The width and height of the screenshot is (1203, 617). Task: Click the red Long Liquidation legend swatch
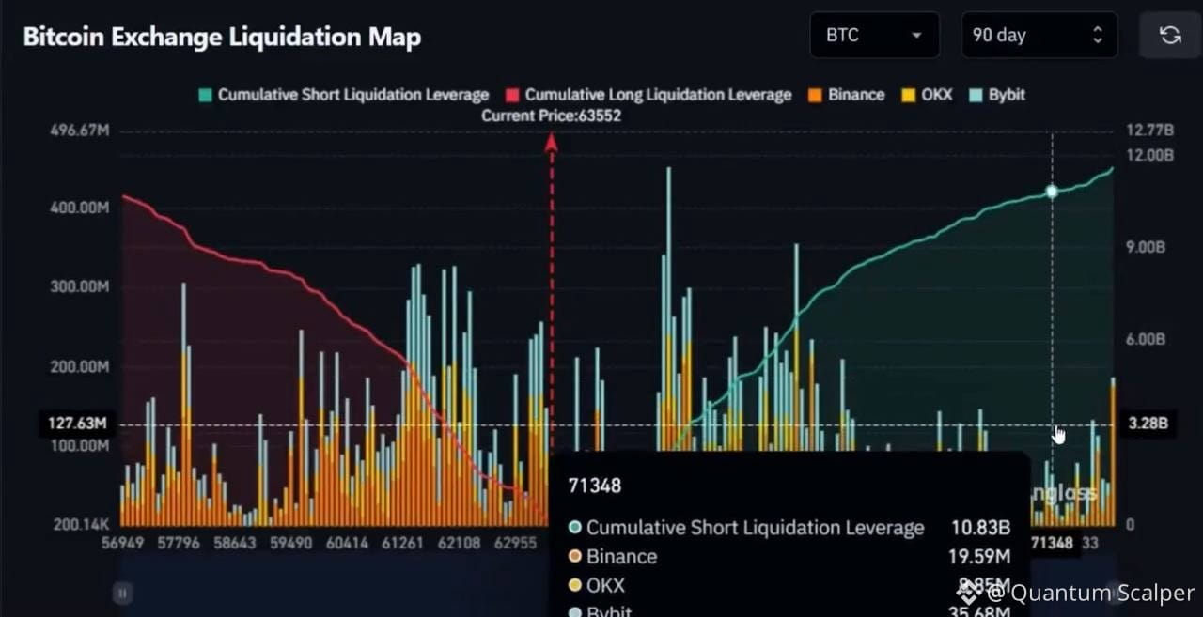(x=512, y=95)
